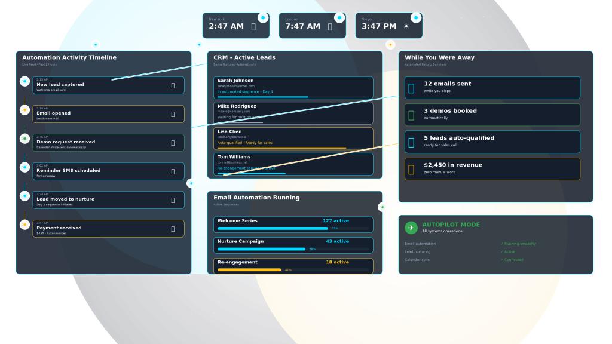
Task: Click the icon beside 12 emails sent
Action: click(411, 88)
